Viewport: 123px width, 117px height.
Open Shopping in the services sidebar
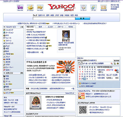[9, 30]
